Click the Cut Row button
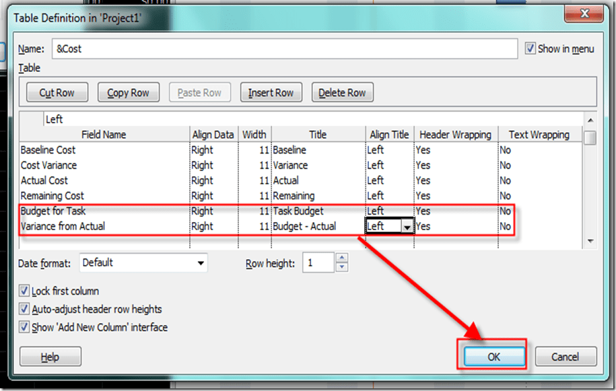The width and height of the screenshot is (616, 391). (x=57, y=93)
